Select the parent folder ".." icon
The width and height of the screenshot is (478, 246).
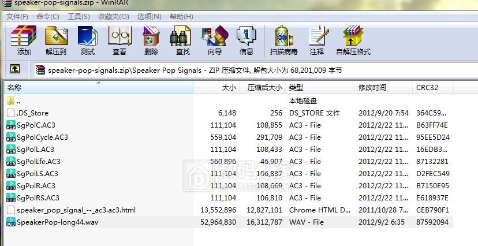(10, 100)
